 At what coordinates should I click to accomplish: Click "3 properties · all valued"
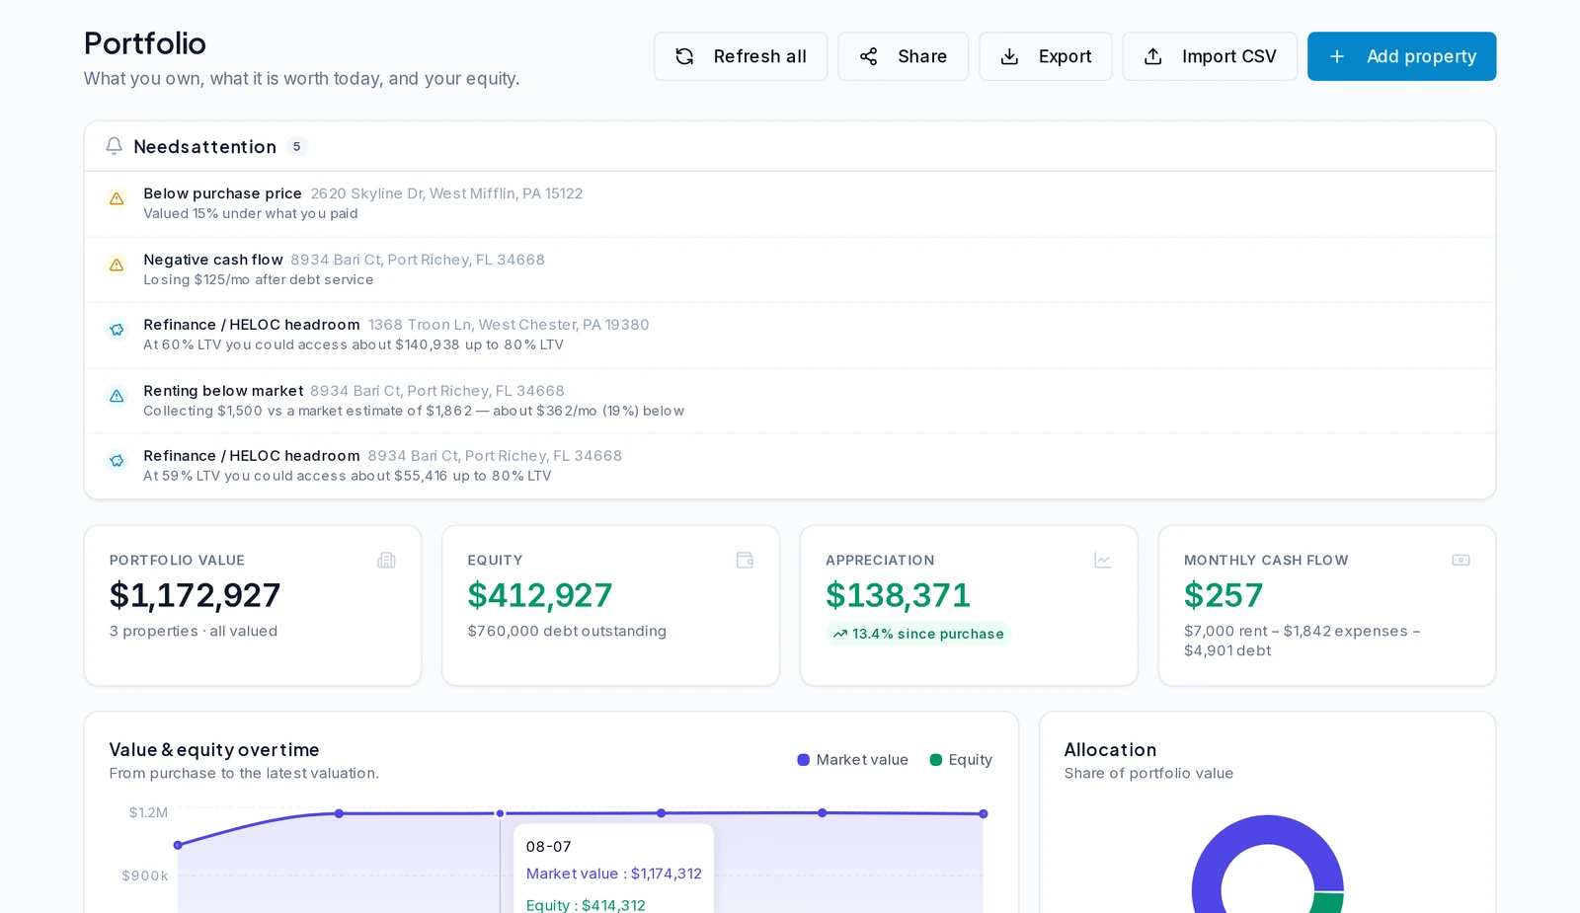(194, 632)
